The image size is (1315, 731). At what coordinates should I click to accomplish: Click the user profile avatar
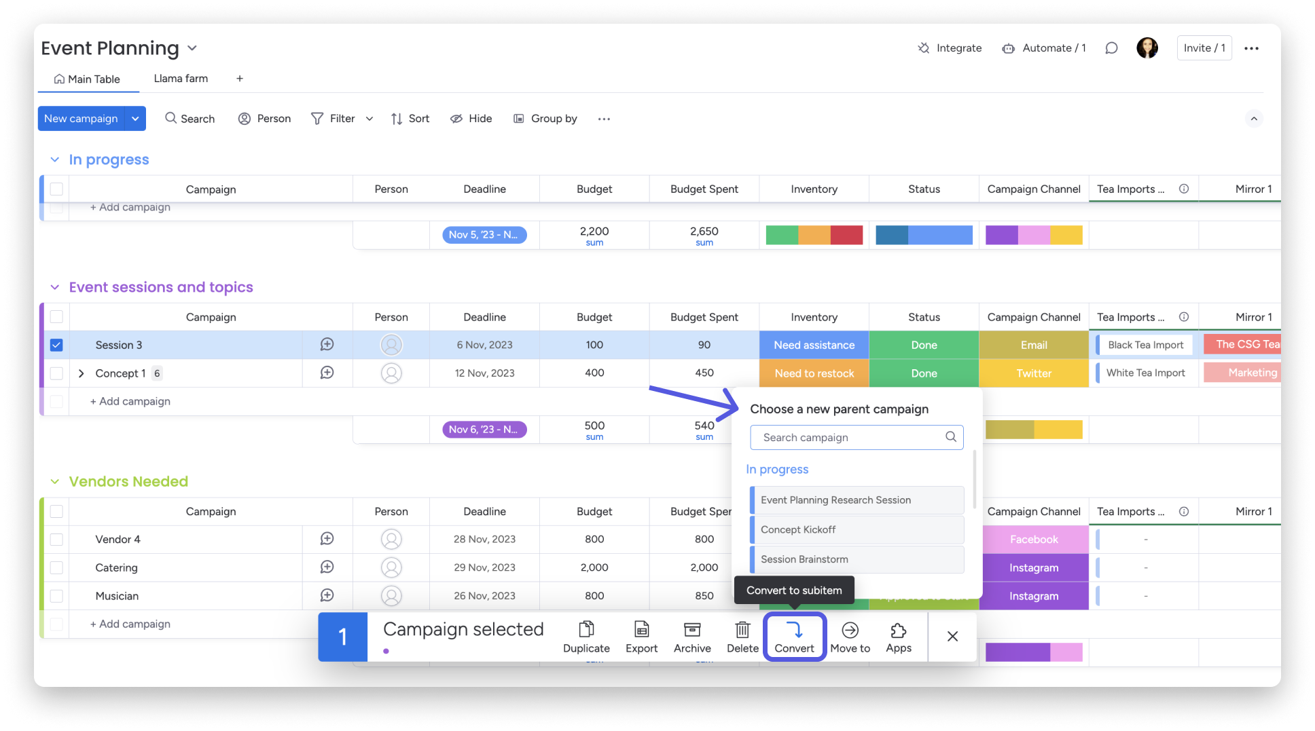(1147, 48)
